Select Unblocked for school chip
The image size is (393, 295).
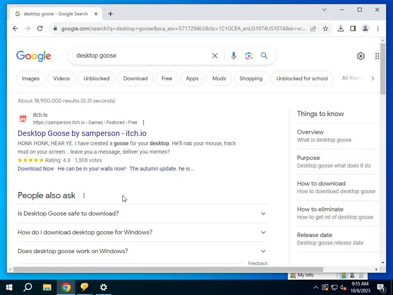click(302, 78)
